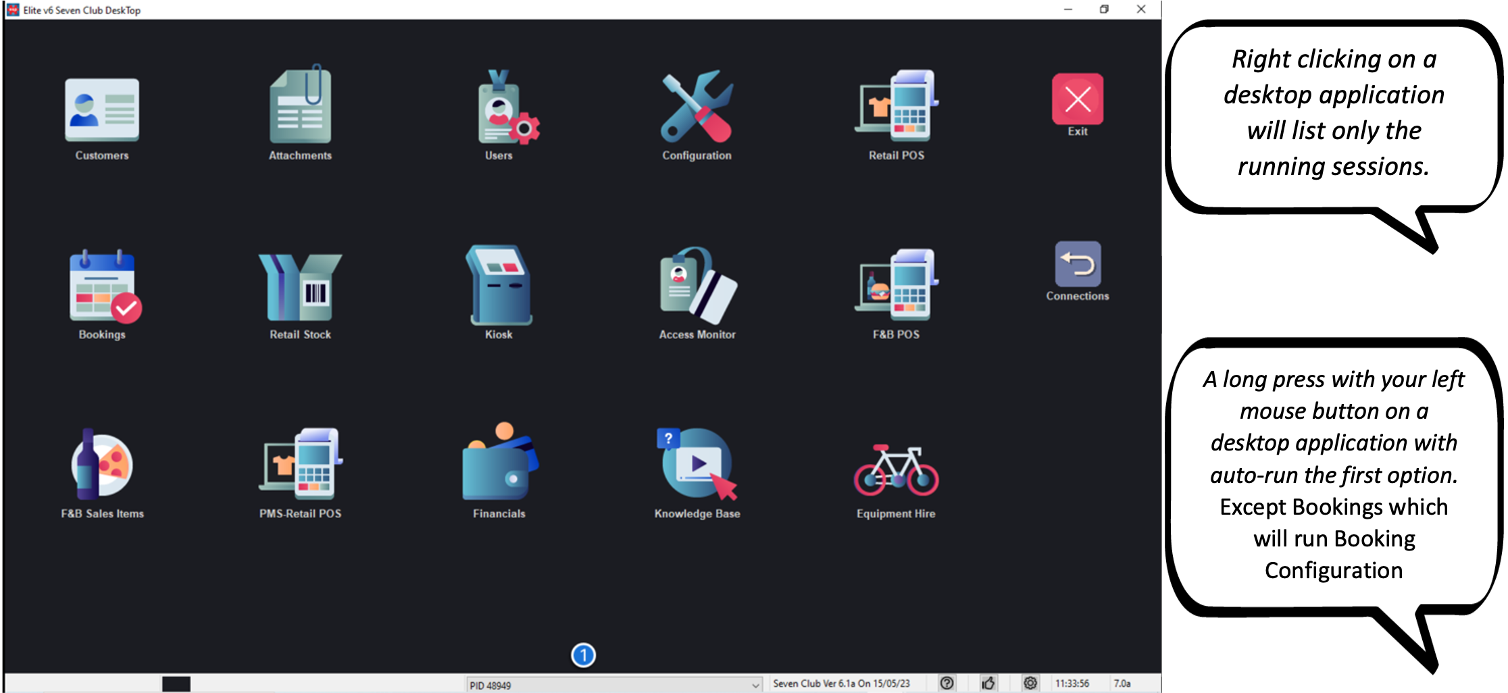Screen dimensions: 1508x693
Task: Expand the PID 48949 dropdown
Action: pos(755,685)
